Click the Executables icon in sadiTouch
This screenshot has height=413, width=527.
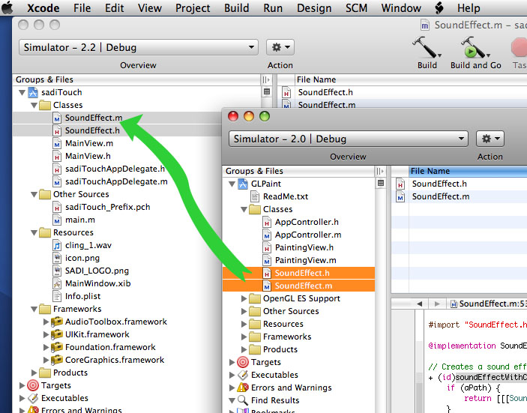pyautogui.click(x=33, y=398)
